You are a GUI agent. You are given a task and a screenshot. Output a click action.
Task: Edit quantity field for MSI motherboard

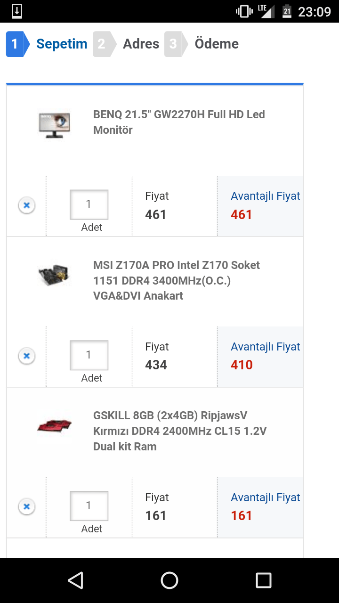pos(89,355)
